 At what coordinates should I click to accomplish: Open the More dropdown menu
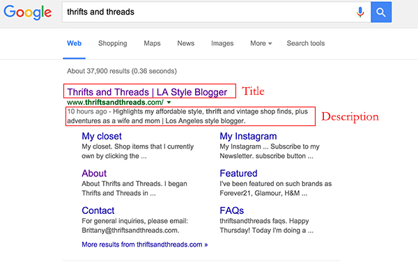(x=261, y=43)
